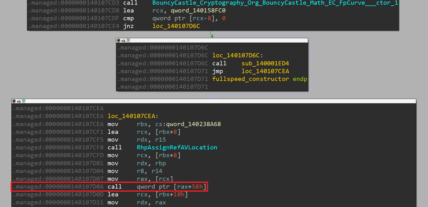The image size is (428, 207).
Task: Click loc_140107D6C in the jnz instruction
Action: 176,26
